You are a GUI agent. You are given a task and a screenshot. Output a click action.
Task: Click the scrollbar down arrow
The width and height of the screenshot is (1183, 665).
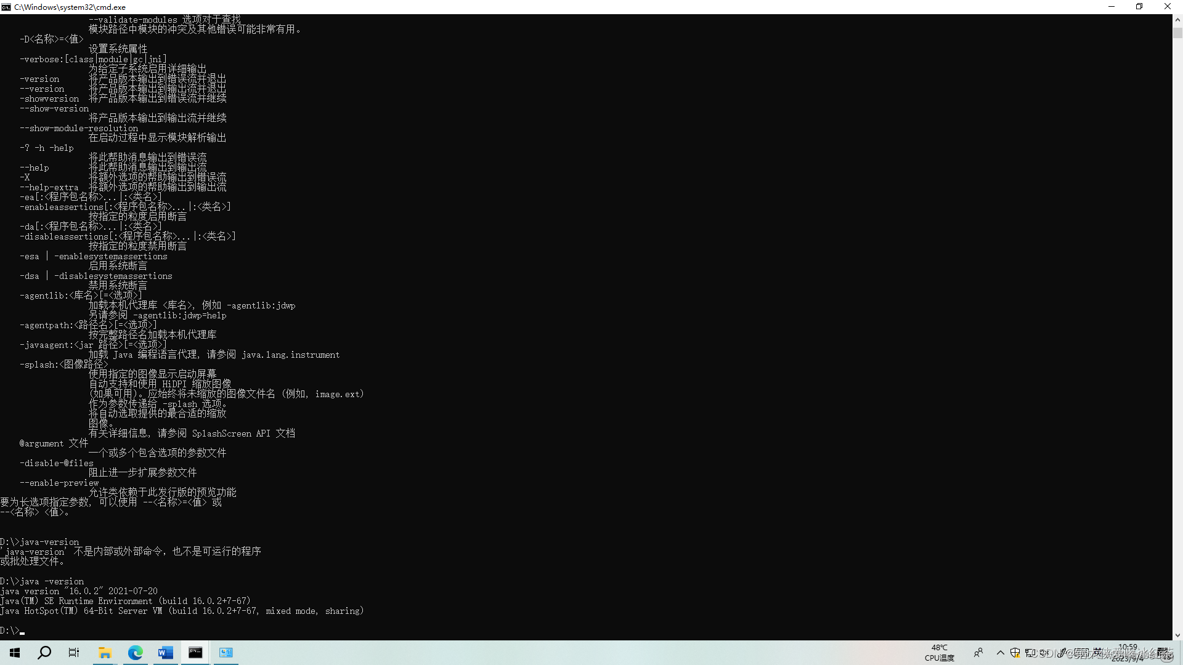point(1177,635)
